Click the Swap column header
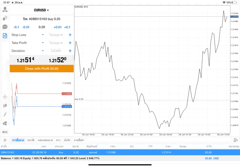 pyautogui.click(x=183, y=146)
